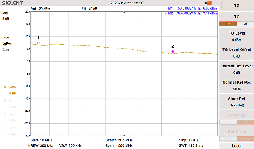
Task: Click the cyan cross on the trace
Action: pos(155,52)
